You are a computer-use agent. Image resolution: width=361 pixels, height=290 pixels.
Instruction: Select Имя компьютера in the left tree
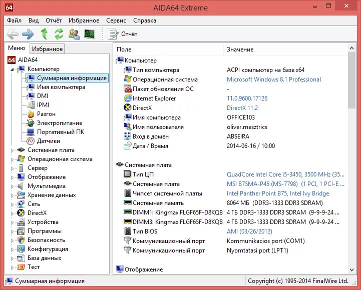click(x=61, y=87)
